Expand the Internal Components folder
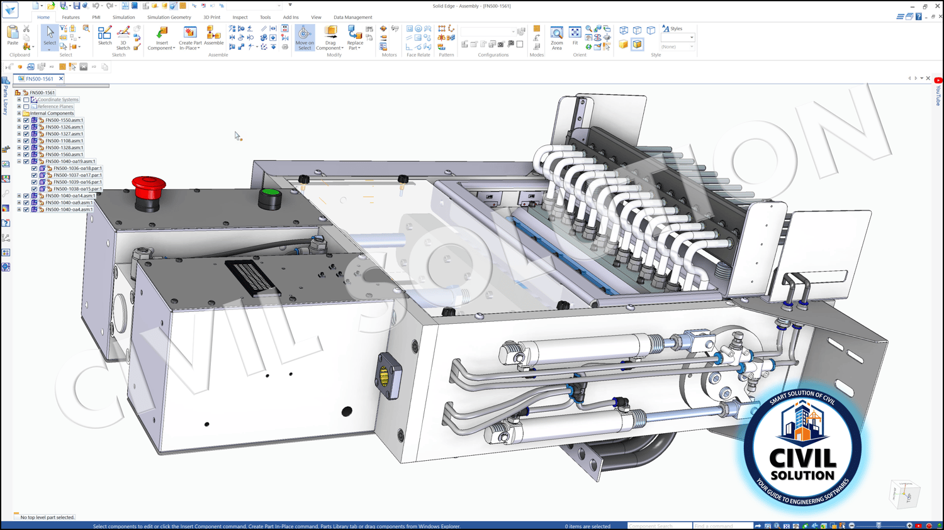Viewport: 944px width, 530px height. click(x=19, y=113)
